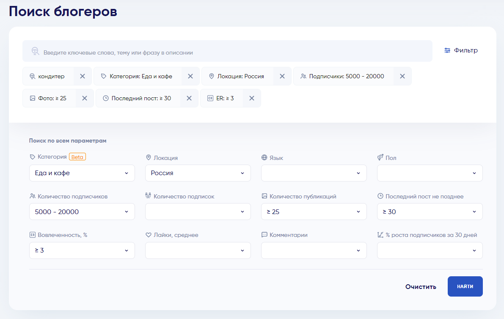Click the "Подписчики: 5000 - 20000" chip text
The height and width of the screenshot is (319, 504).
(347, 77)
